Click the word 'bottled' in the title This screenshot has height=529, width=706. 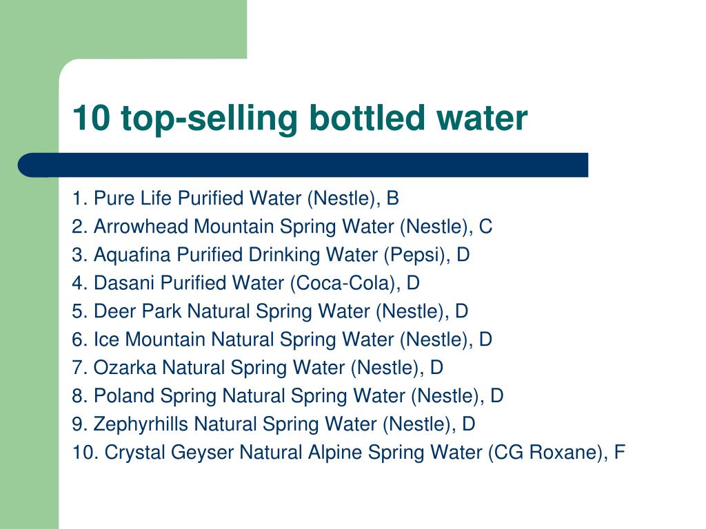367,117
